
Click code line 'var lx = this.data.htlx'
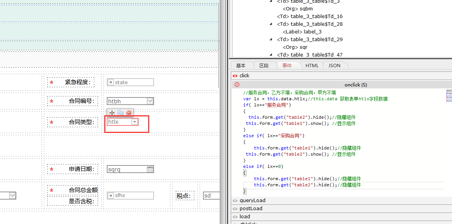(x=275, y=99)
